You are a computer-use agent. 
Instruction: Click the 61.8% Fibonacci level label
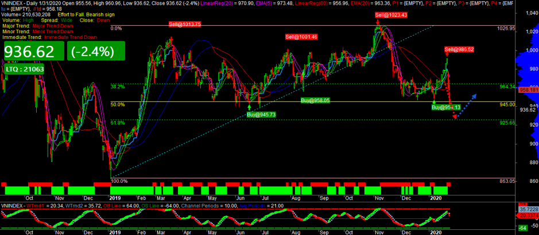(117, 123)
